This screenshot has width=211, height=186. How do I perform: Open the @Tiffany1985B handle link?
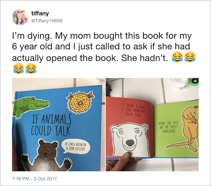click(x=47, y=21)
